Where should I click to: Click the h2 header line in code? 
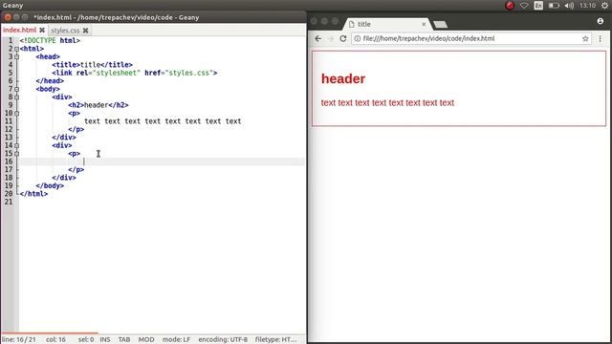point(98,105)
